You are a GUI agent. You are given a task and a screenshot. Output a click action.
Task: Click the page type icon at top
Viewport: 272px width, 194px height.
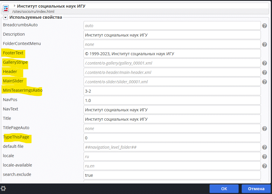coord(6,8)
